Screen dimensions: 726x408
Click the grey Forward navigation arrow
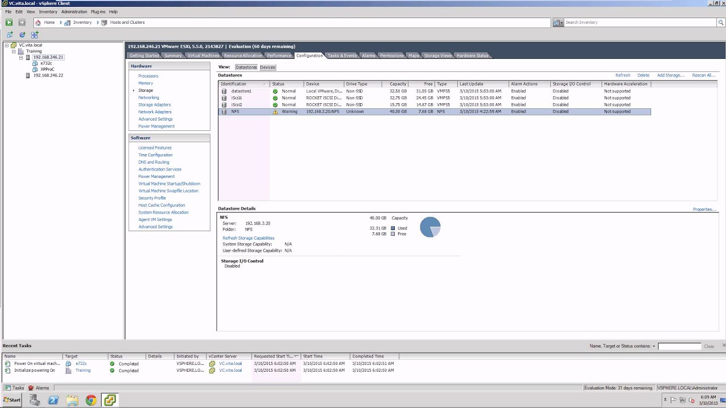coord(22,22)
